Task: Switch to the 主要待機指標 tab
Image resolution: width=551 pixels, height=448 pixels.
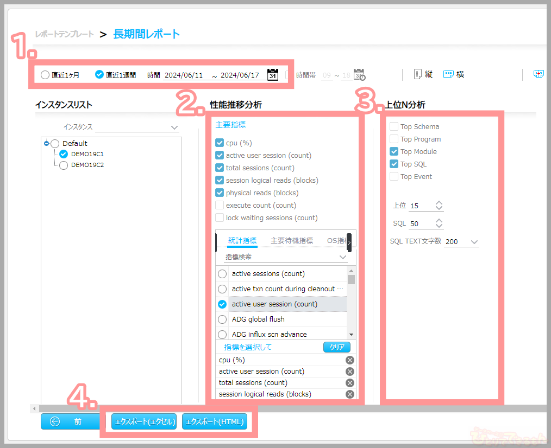Action: tap(291, 240)
